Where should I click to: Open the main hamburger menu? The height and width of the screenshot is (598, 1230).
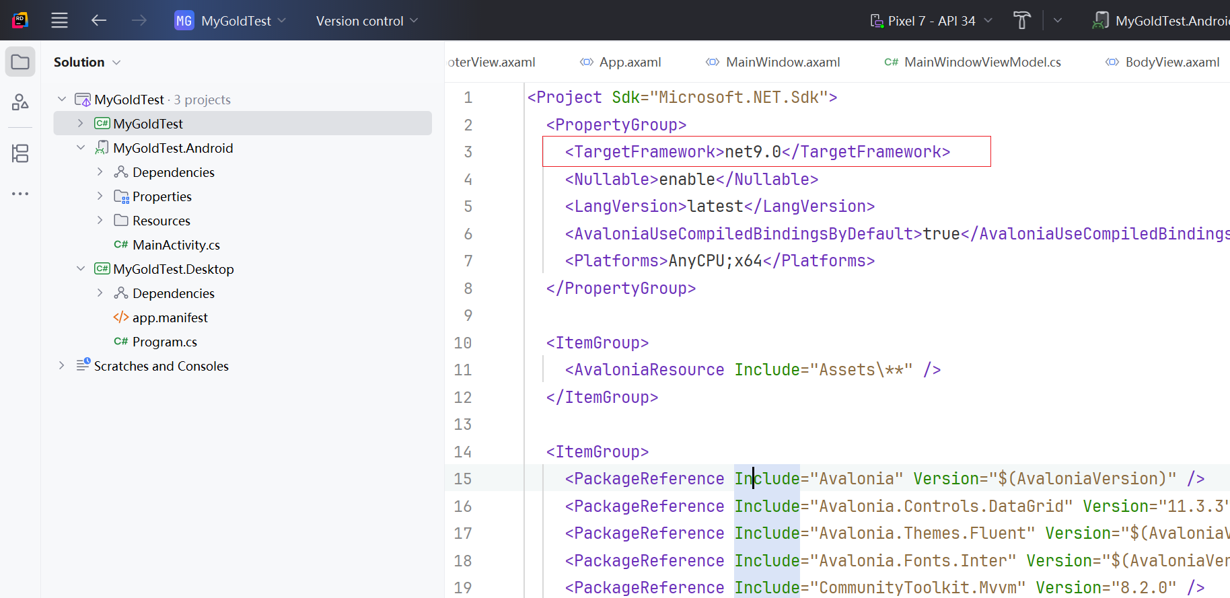[x=59, y=20]
